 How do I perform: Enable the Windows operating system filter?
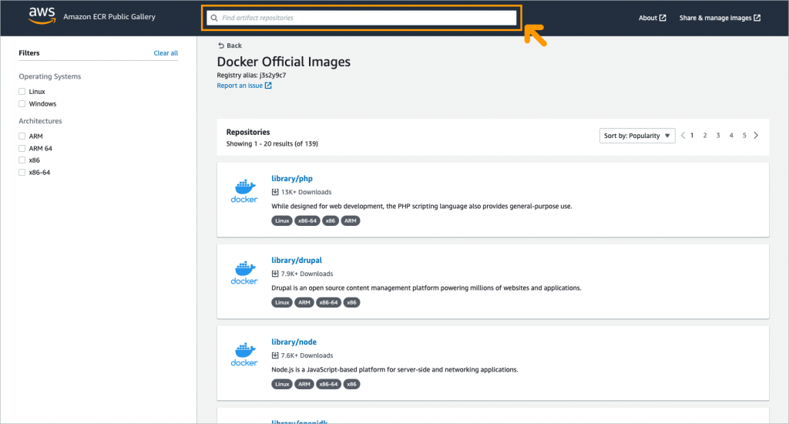[x=22, y=104]
